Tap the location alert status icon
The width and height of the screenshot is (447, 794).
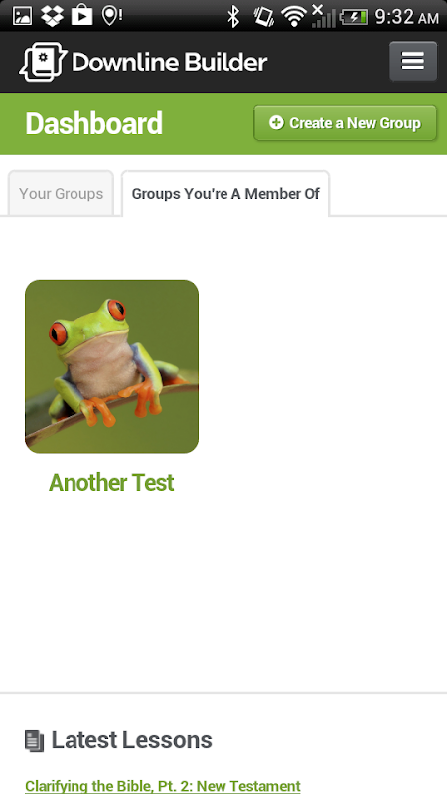[x=112, y=15]
